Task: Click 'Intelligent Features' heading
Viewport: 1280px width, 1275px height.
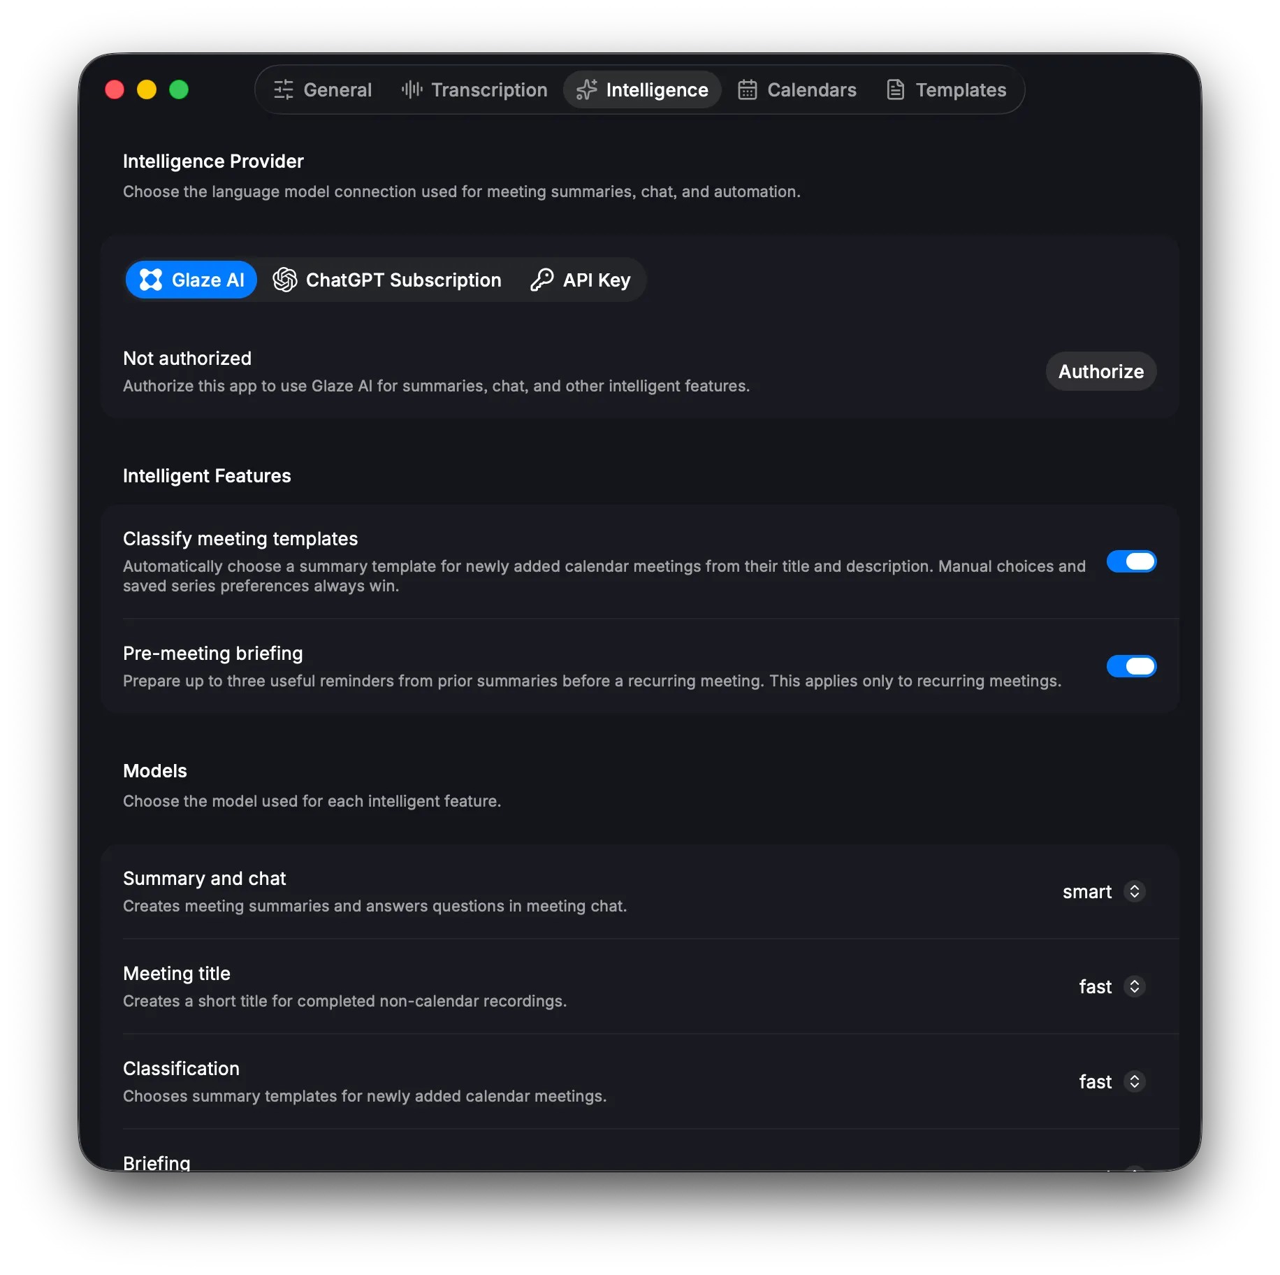Action: pos(207,475)
